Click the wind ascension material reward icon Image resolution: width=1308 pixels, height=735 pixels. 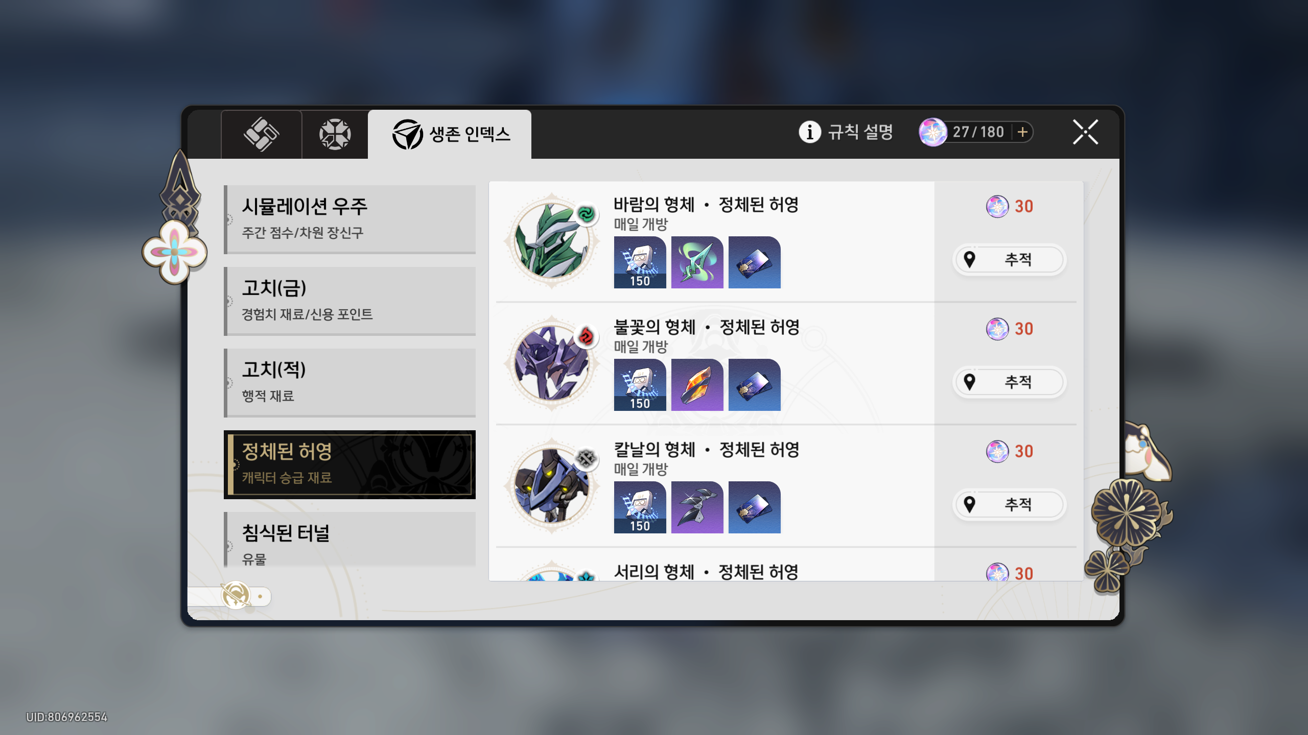click(697, 262)
